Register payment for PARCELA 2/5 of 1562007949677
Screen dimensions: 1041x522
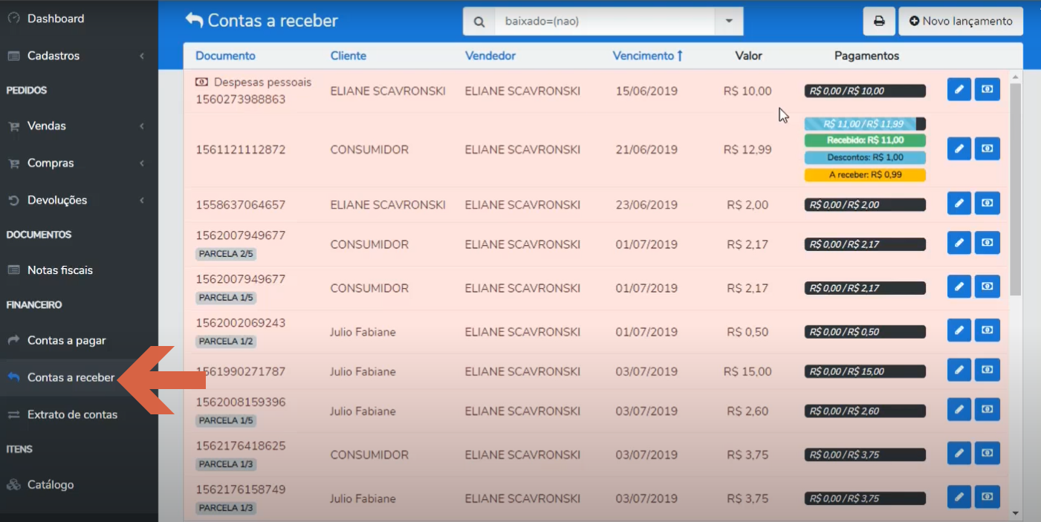pos(987,243)
